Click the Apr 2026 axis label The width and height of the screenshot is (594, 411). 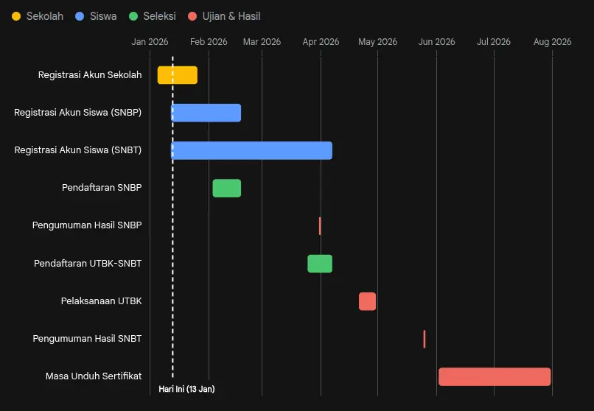[x=321, y=42]
